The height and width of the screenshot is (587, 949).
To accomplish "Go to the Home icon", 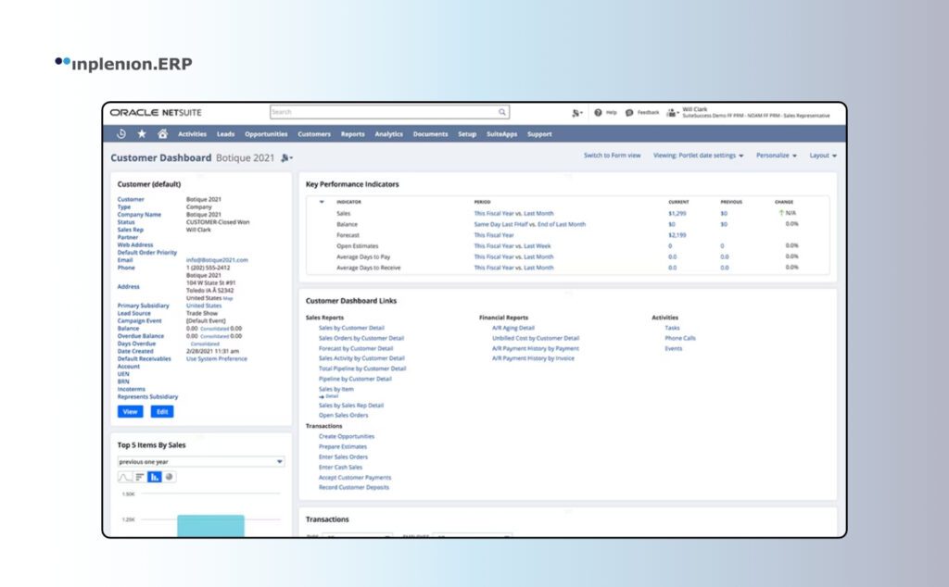I will point(162,133).
